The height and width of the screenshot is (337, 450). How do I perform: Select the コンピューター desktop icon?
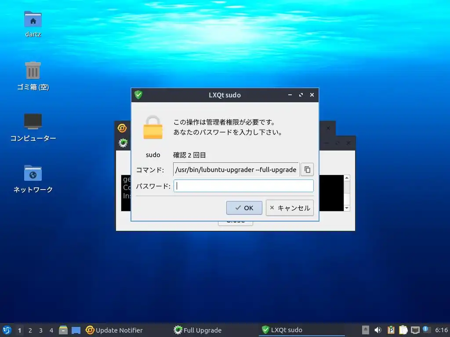[33, 128]
